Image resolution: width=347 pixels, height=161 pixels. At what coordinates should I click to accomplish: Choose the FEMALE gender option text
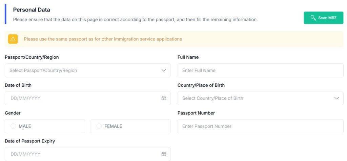coord(113,126)
